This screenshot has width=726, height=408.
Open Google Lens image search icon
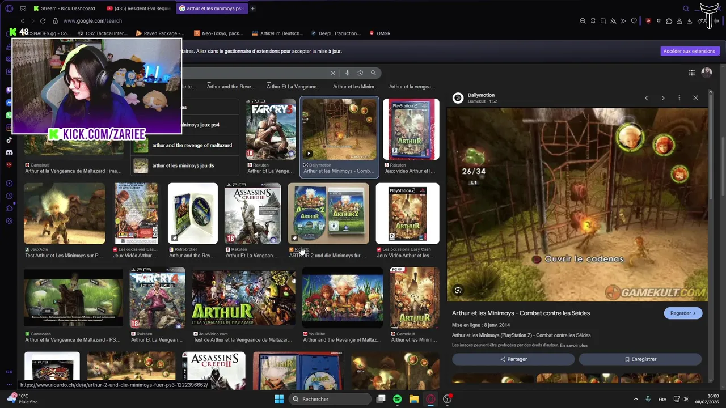[x=360, y=73]
